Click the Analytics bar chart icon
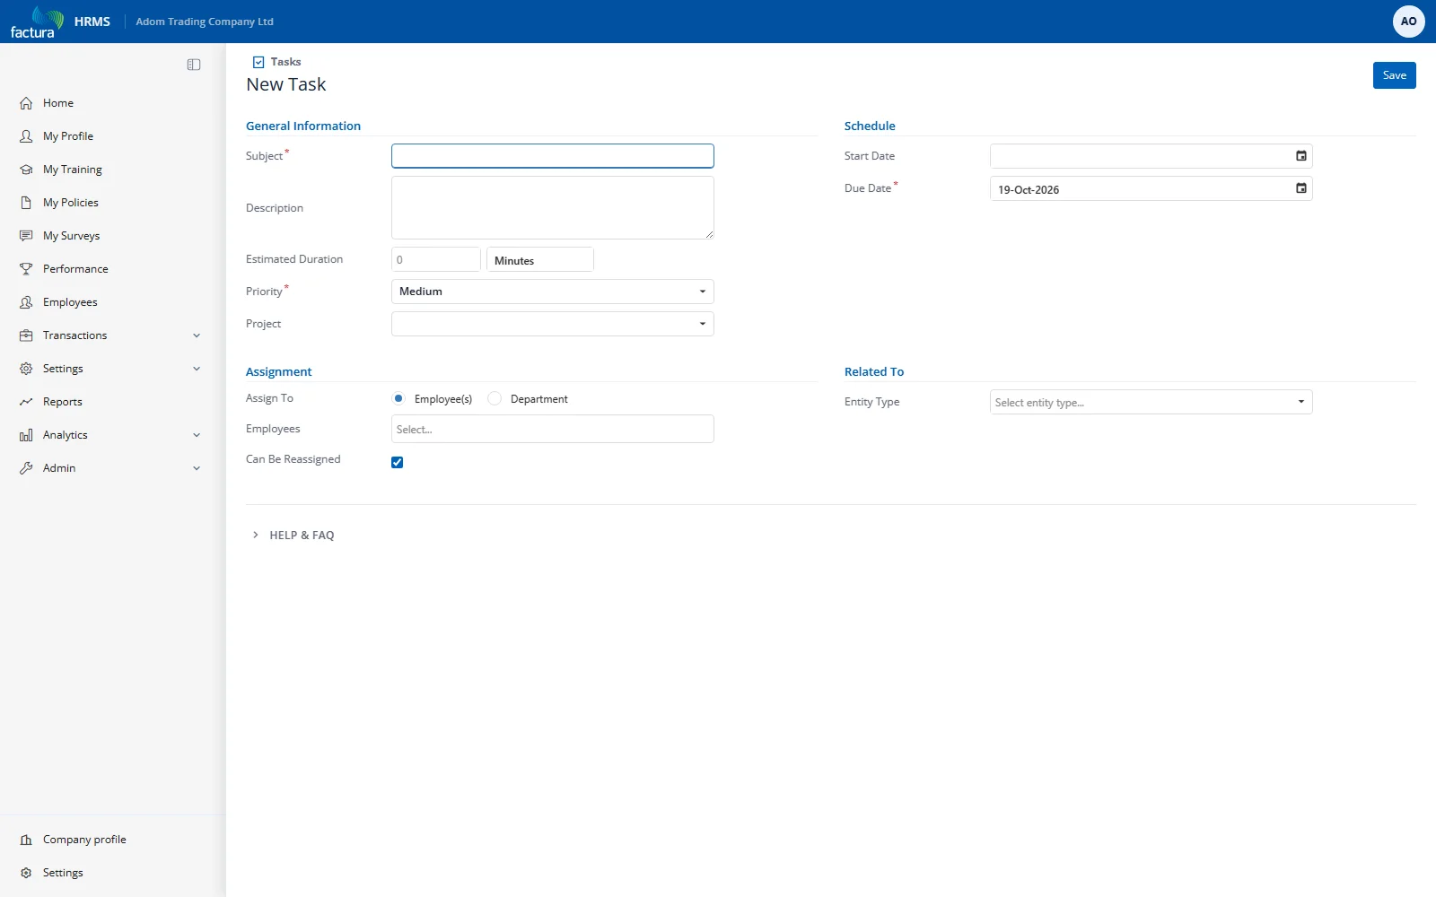The width and height of the screenshot is (1436, 897). [x=26, y=435]
